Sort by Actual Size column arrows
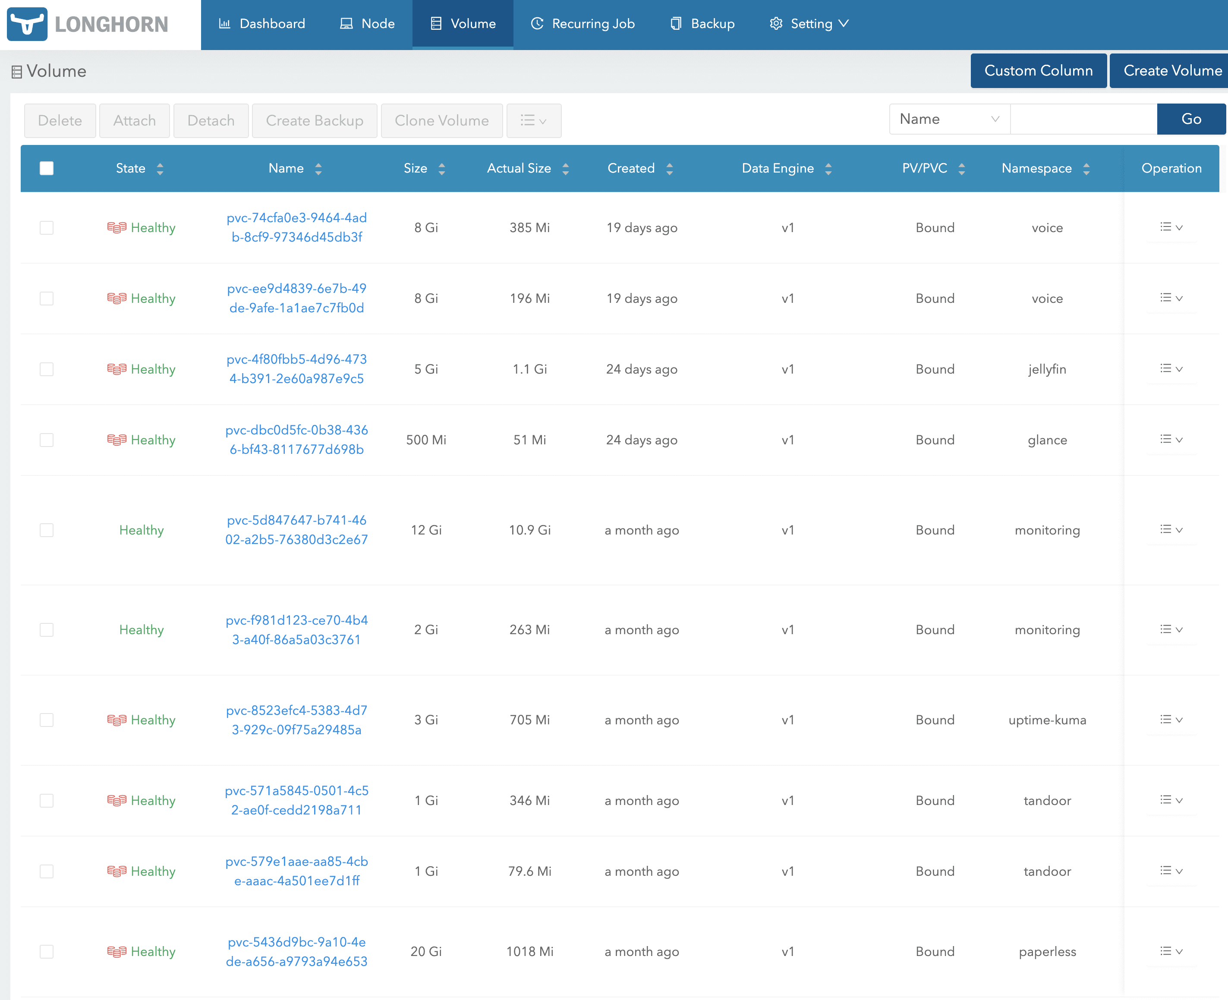Viewport: 1228px width, 1000px height. 566,169
